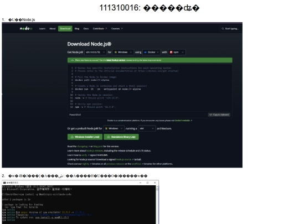Minimize the command prompt window
The width and height of the screenshot is (299, 224).
140,183
